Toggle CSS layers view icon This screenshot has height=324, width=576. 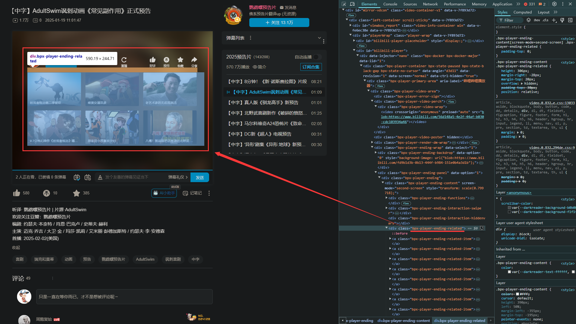click(529, 20)
